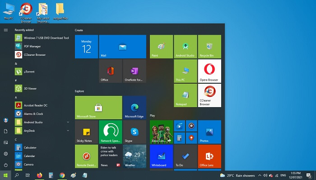The width and height of the screenshot is (316, 180).
Task: Launch PDF Manager from recently added
Action: click(x=42, y=46)
